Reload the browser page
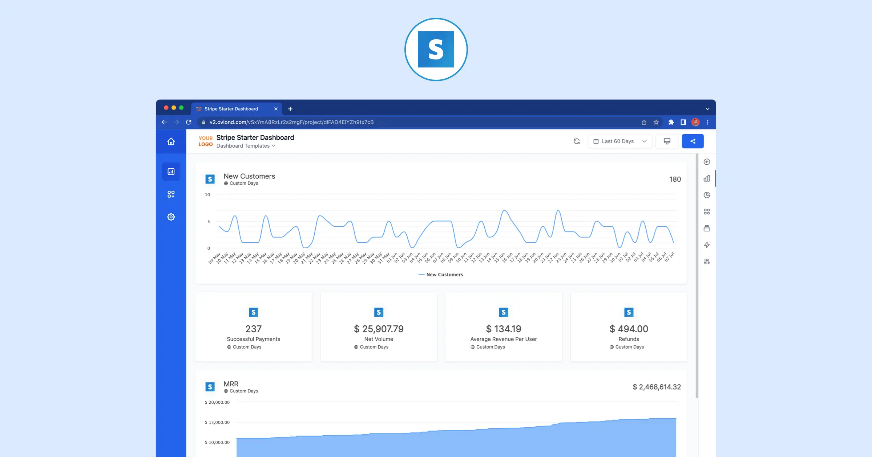This screenshot has width=872, height=457. 188,122
